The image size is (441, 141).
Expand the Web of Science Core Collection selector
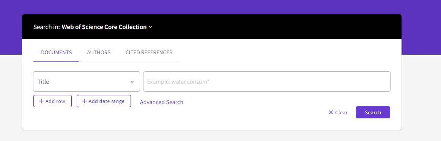(x=107, y=27)
